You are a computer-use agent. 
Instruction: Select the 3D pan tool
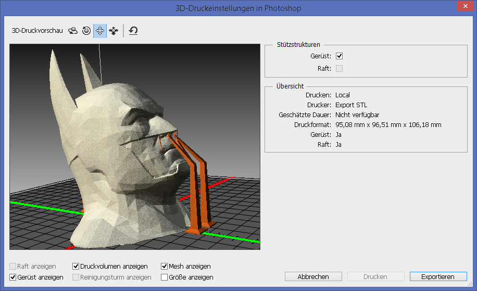(x=99, y=31)
